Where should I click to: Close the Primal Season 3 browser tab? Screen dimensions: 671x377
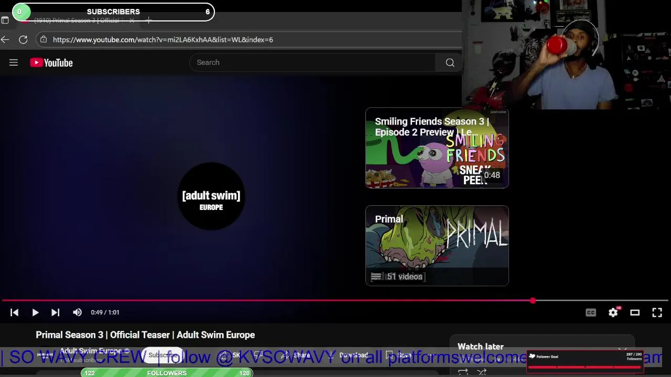(x=132, y=20)
